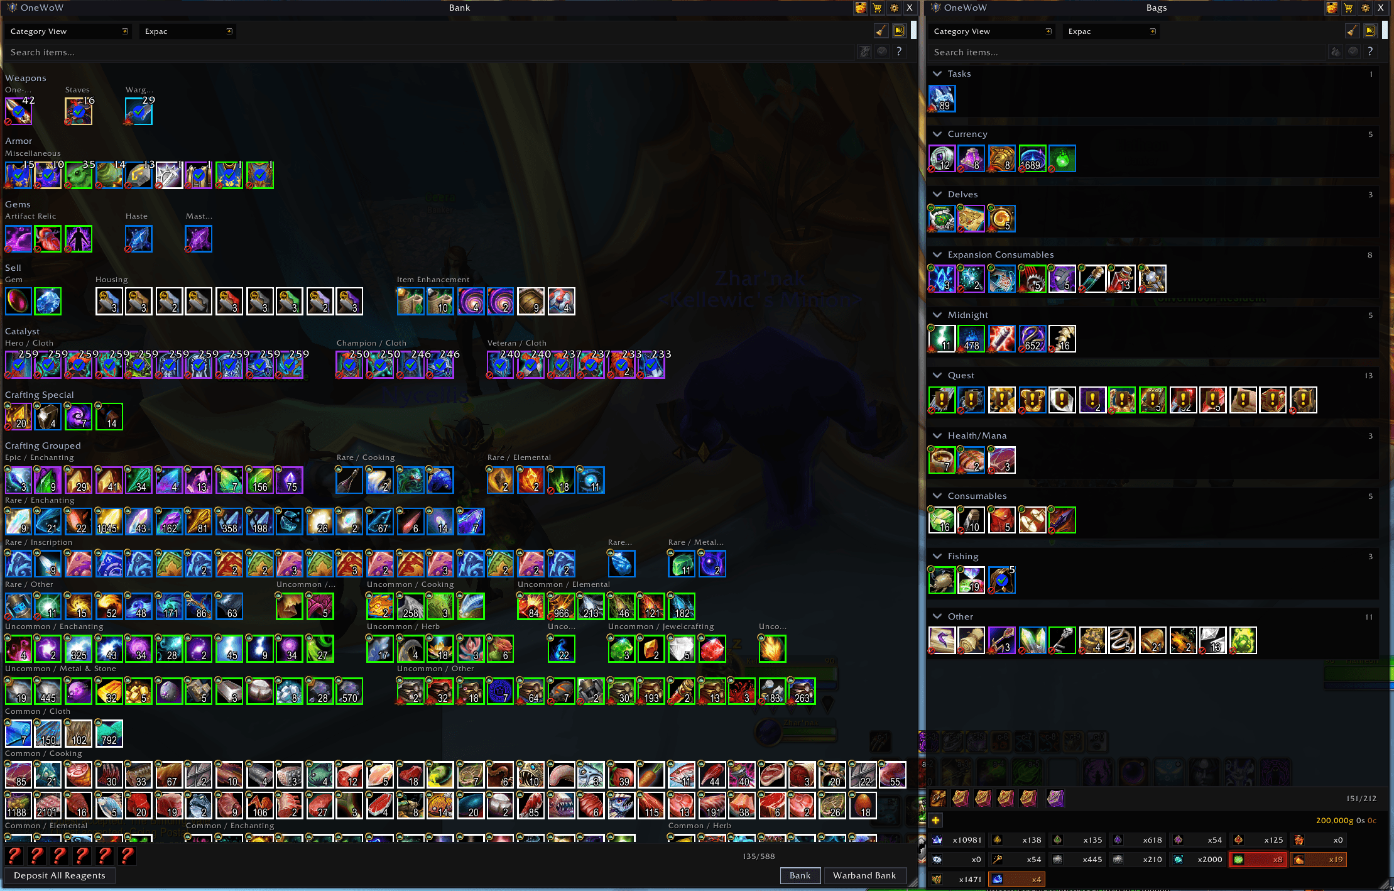This screenshot has height=891, width=1394.
Task: Select the first red question mark bank tab
Action: (x=14, y=856)
